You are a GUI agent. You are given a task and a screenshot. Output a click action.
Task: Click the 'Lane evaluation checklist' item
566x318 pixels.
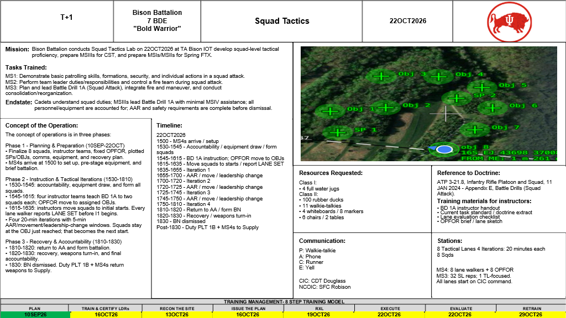click(469, 216)
